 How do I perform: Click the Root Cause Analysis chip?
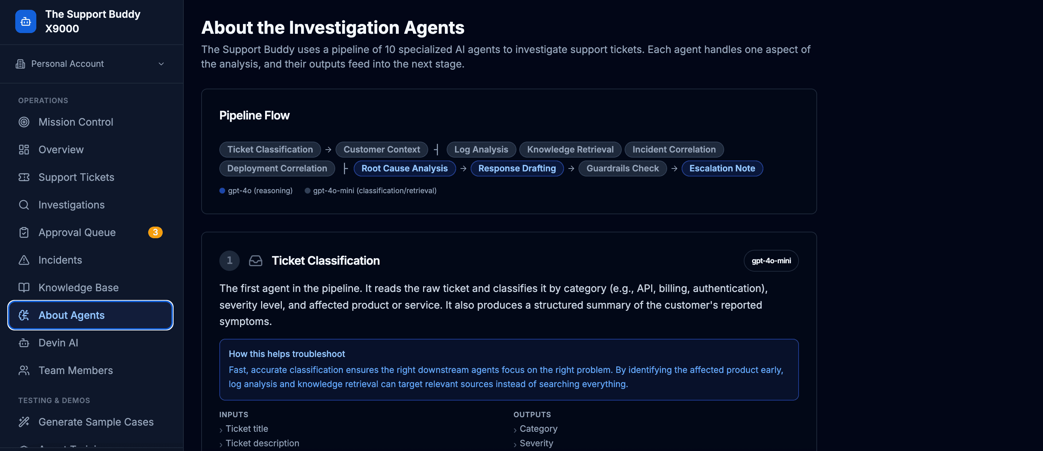coord(405,168)
